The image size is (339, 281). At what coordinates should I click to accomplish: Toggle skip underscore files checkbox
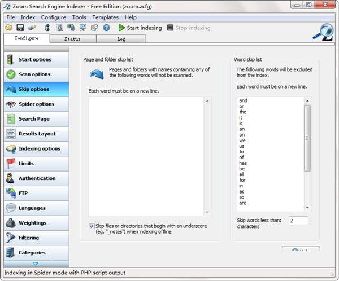point(92,226)
